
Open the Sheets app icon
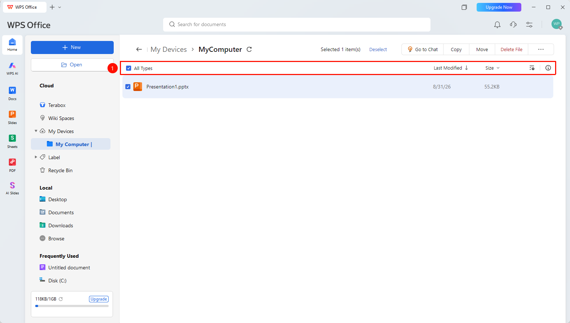coord(12,141)
